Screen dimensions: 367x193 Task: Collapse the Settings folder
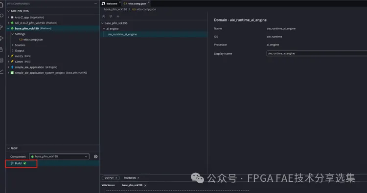pos(13,34)
